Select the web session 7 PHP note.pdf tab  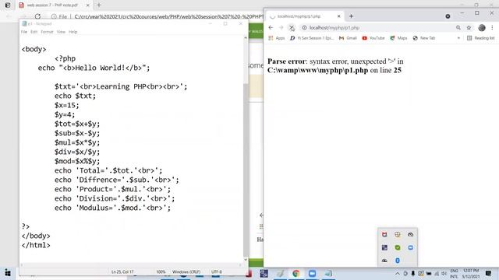(x=54, y=5)
